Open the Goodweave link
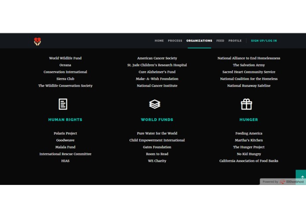Viewport: 306px width, 217px height. pyautogui.click(x=65, y=140)
